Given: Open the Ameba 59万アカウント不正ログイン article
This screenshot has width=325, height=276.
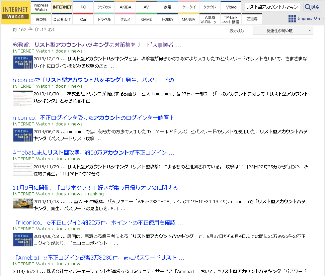Looking at the screenshot, I should 93,153.
